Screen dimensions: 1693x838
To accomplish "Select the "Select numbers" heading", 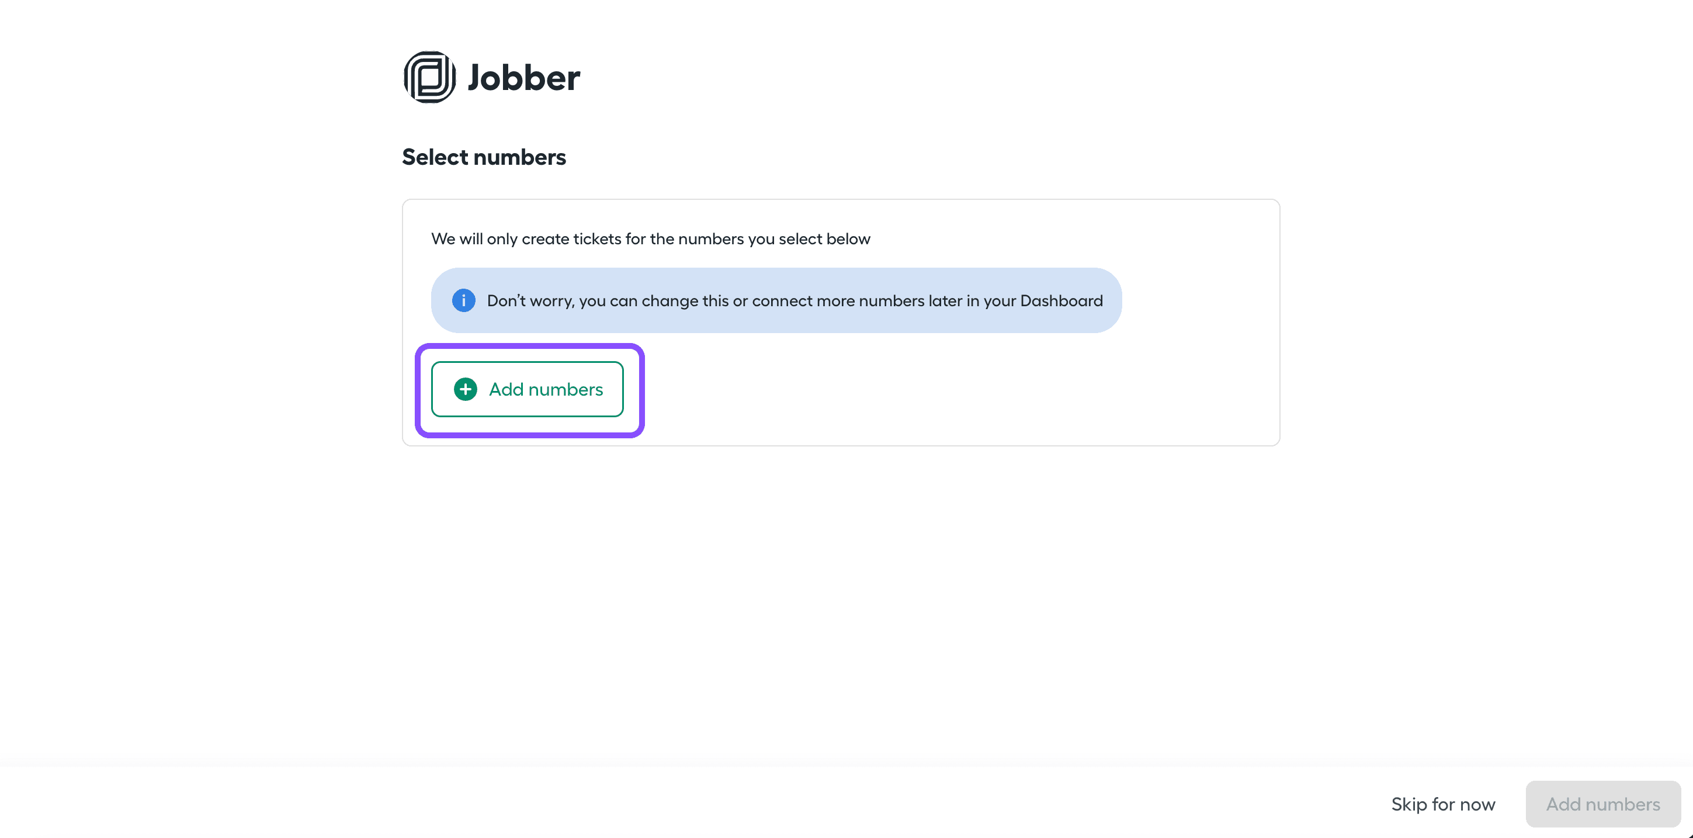I will pyautogui.click(x=484, y=157).
